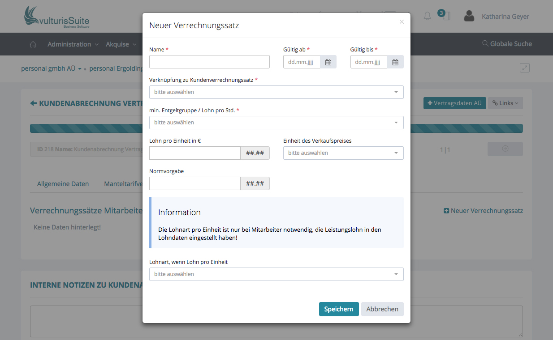
Task: Open the Gültig ab calendar picker
Action: pyautogui.click(x=328, y=62)
